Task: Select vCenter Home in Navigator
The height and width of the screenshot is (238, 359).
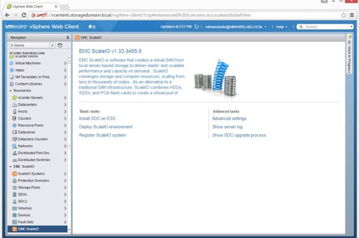Action: click(26, 56)
